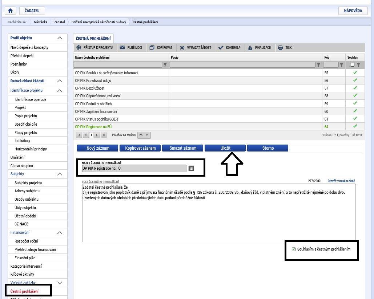374x299 pixels.
Task: Click green check in Pravdivost údajů row
Action: [355, 80]
